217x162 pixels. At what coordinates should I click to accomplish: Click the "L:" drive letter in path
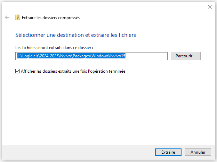[x=19, y=56]
